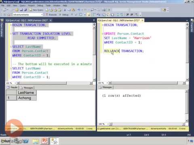Copy the selection with the toolbar Copy icon
This screenshot has height=145, width=194.
click(x=69, y=10)
